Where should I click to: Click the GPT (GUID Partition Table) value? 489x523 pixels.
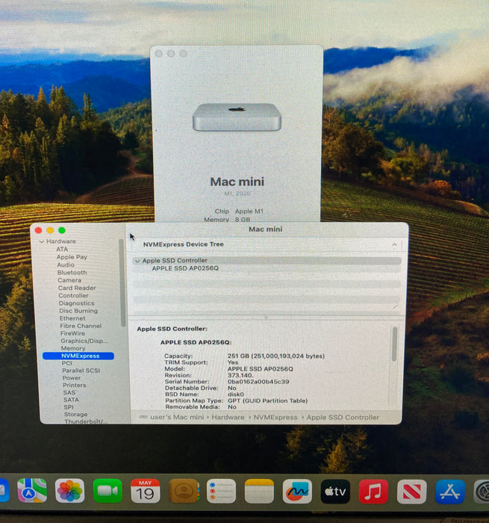[x=268, y=400]
